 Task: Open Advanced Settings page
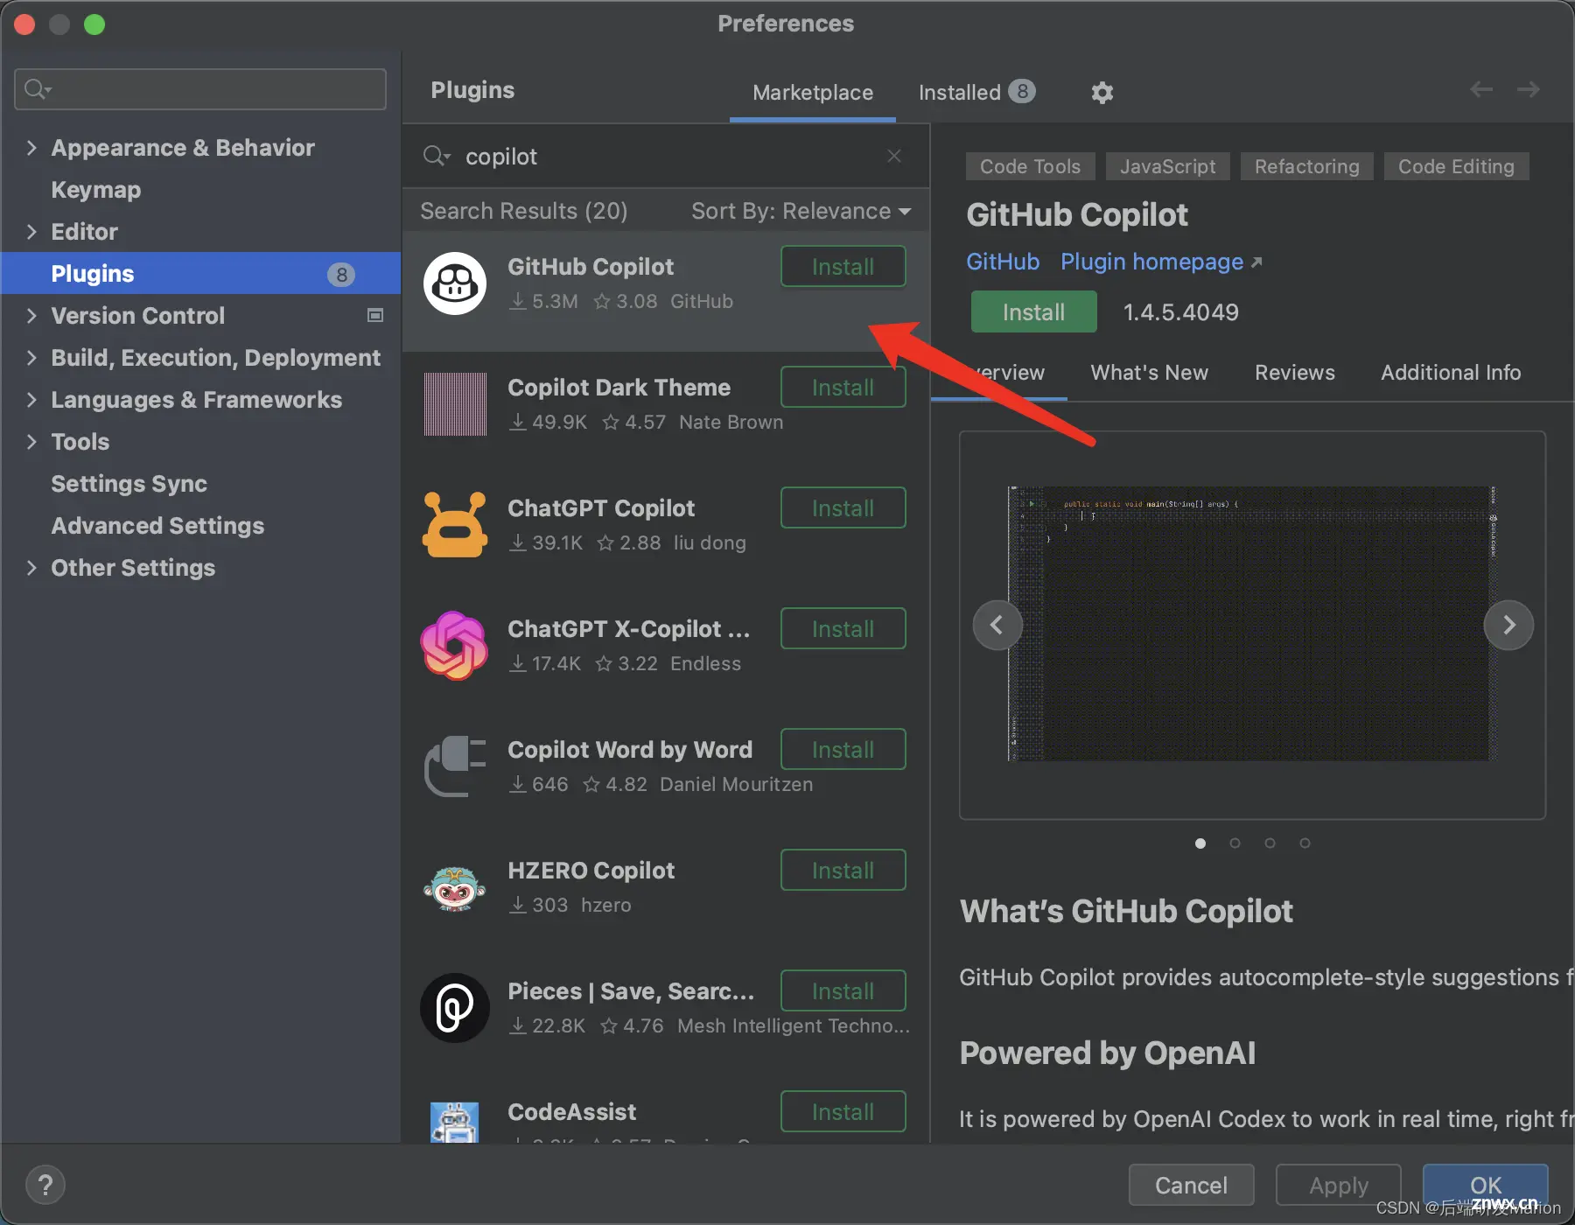(157, 525)
